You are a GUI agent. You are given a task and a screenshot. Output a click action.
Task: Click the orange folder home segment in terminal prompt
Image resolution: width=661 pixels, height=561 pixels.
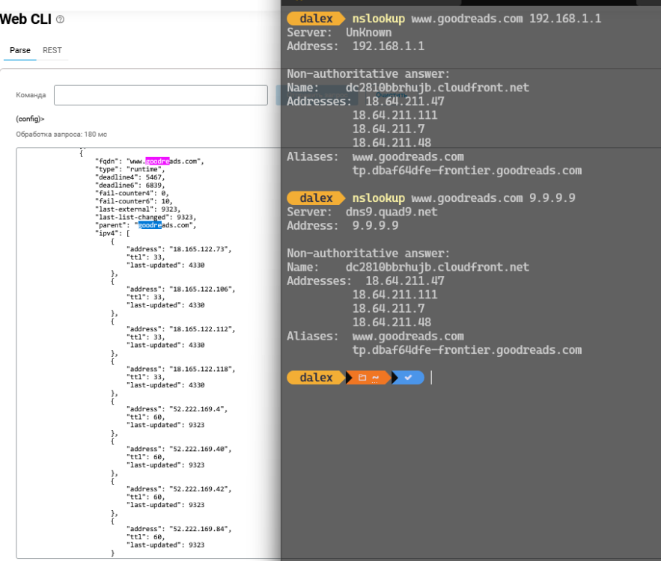click(x=368, y=378)
